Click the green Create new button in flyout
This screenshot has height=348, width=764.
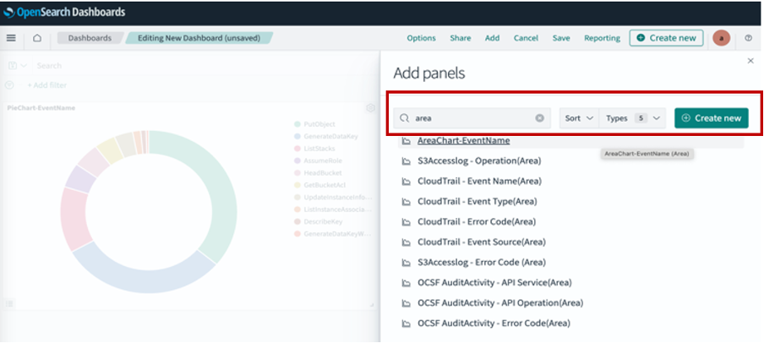point(712,118)
